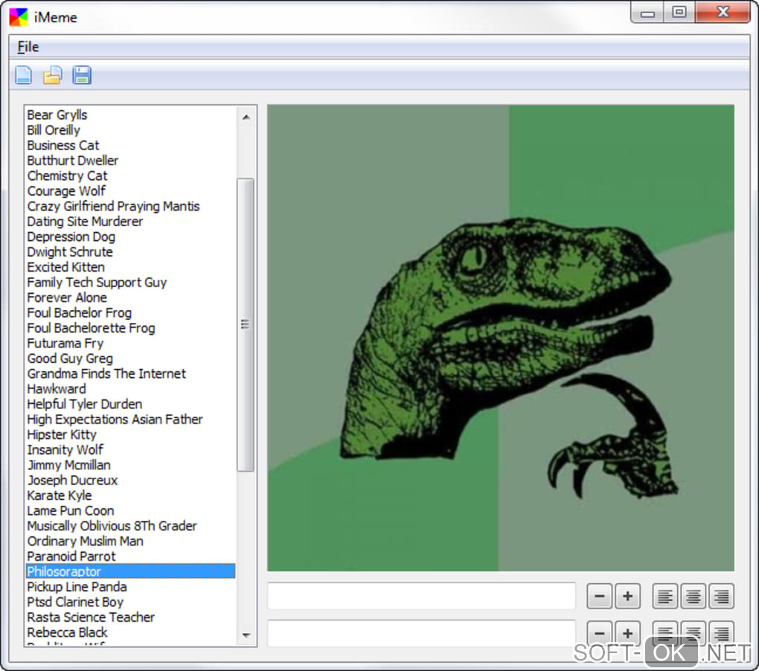Select Pickup Line Panda template
Viewport: 759px width, 671px height.
(130, 587)
